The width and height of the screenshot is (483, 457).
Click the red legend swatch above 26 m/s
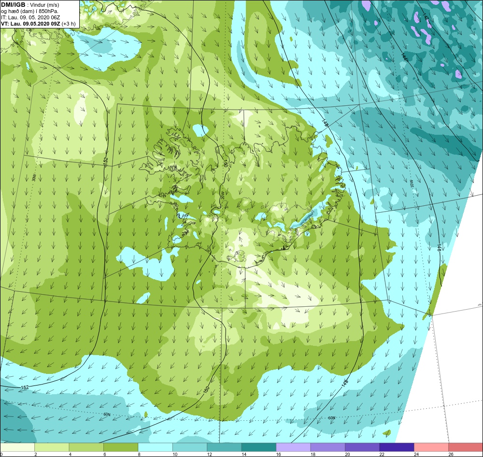click(x=466, y=447)
